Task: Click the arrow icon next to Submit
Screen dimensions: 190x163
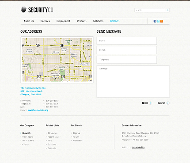Action: [168, 103]
